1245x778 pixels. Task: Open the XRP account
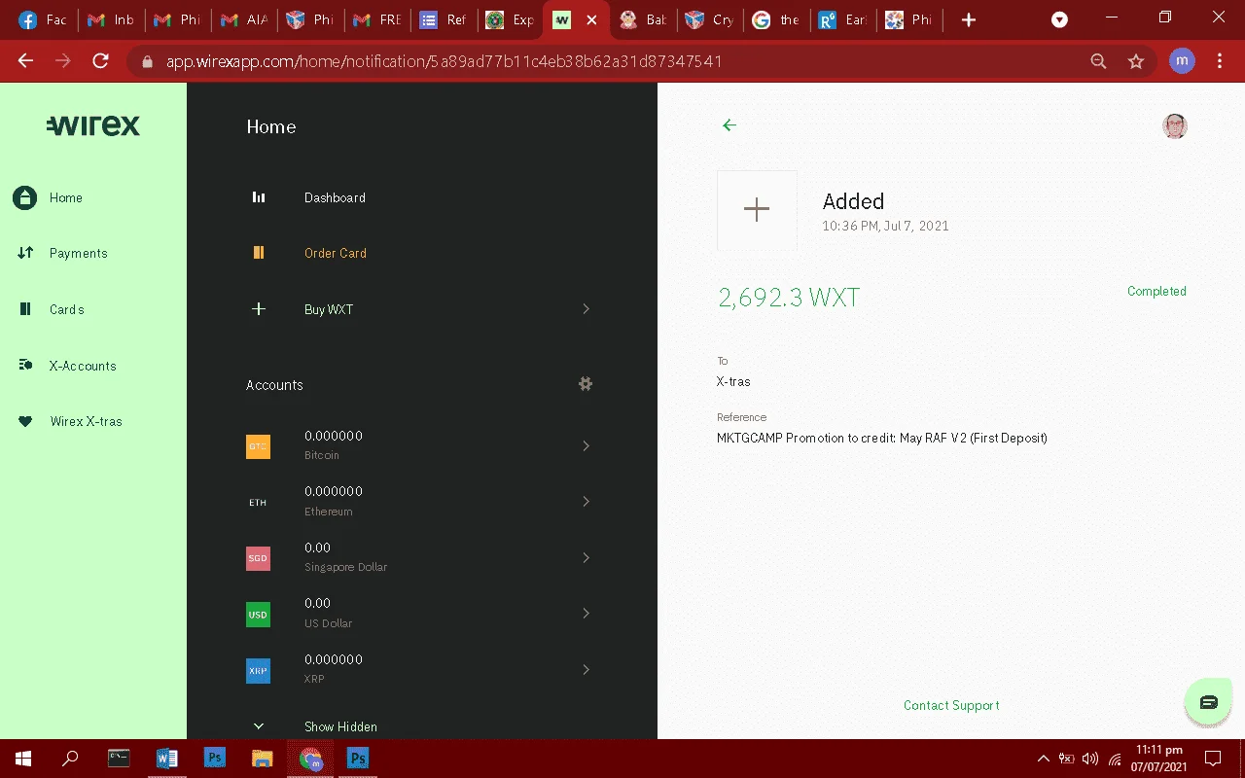tap(421, 669)
